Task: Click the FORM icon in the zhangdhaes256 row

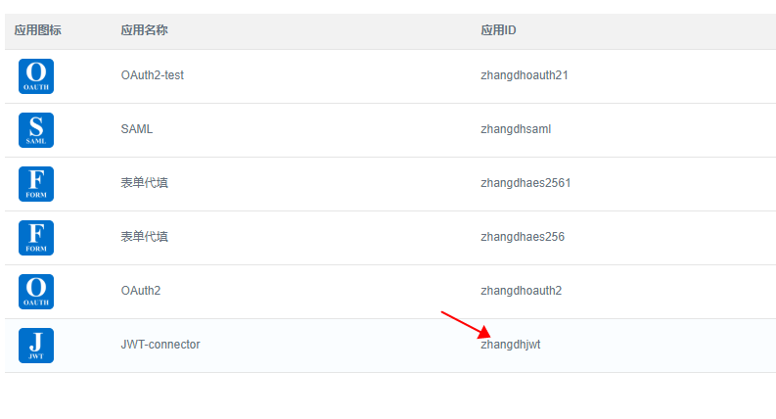Action: click(x=36, y=238)
